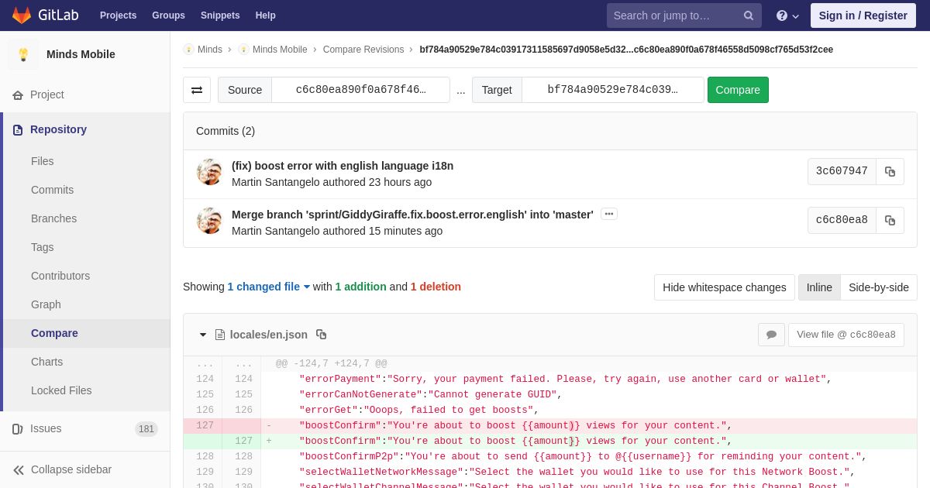930x488 pixels.
Task: Copy commit SHA c6c80ea8 icon
Action: tap(890, 220)
